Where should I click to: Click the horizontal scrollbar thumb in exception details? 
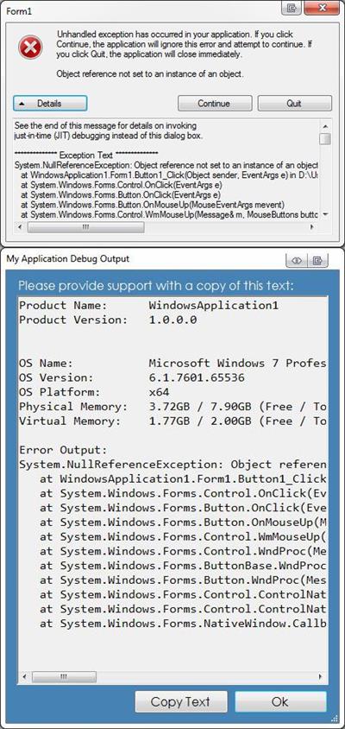[x=86, y=227]
